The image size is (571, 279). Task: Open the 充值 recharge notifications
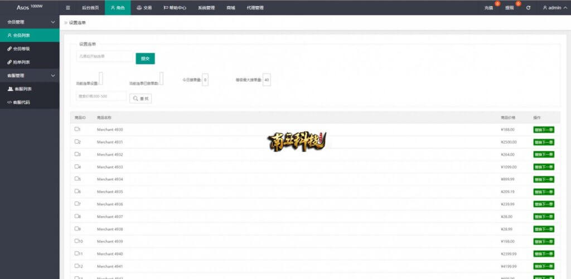click(x=488, y=8)
